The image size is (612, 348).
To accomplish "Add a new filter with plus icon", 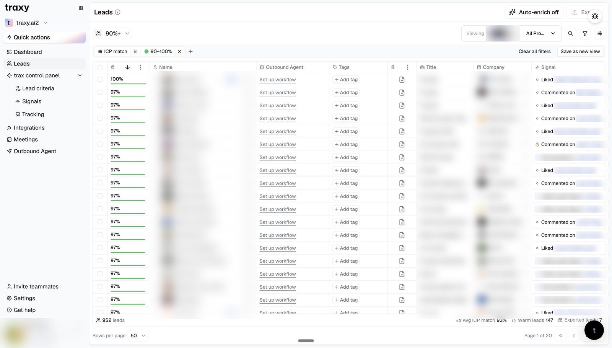I will tap(190, 51).
